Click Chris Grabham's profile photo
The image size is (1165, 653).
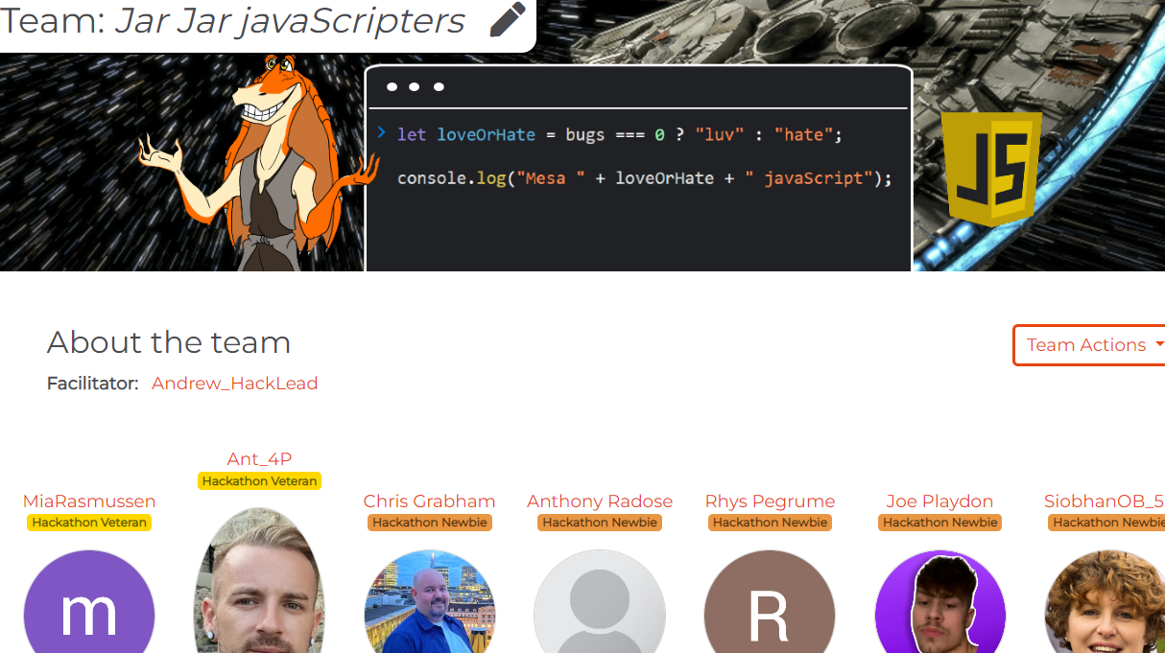(429, 602)
